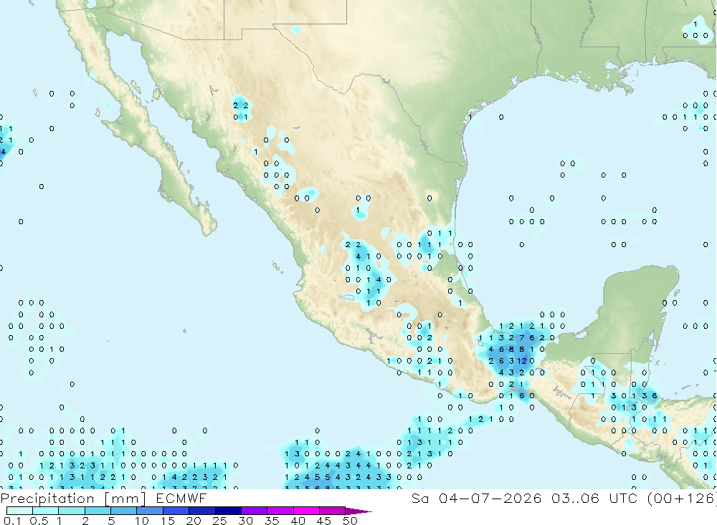The image size is (717, 525).
Task: Click the '45' legend scale label
Action: pos(324,521)
